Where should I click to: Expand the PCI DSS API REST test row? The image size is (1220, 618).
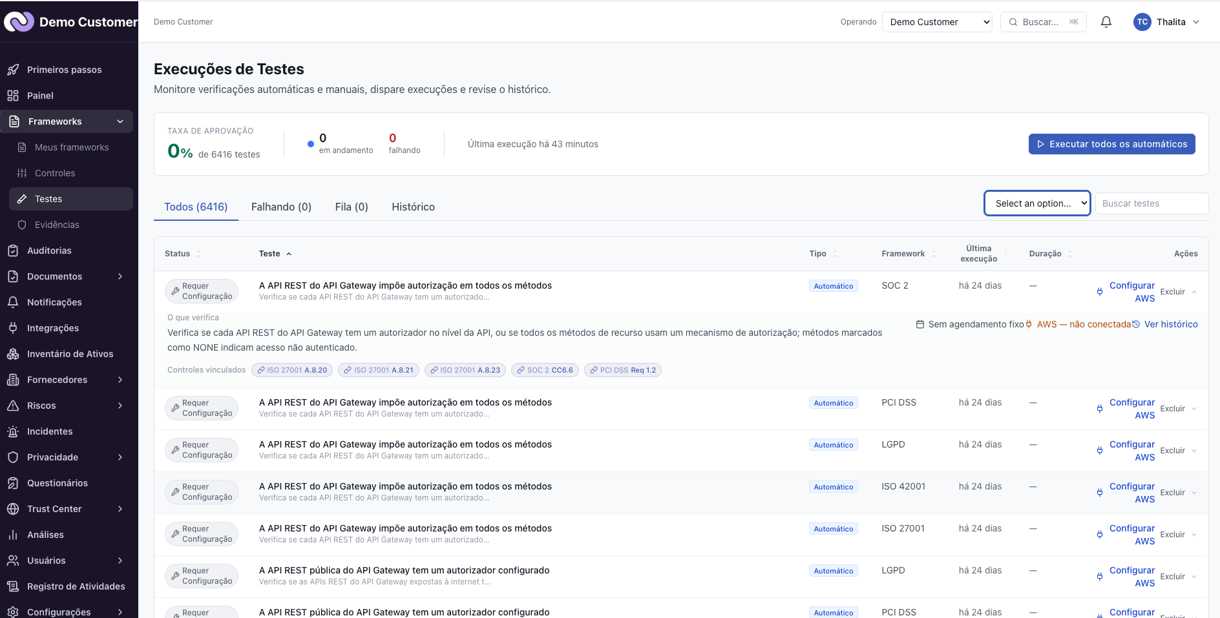click(1194, 409)
